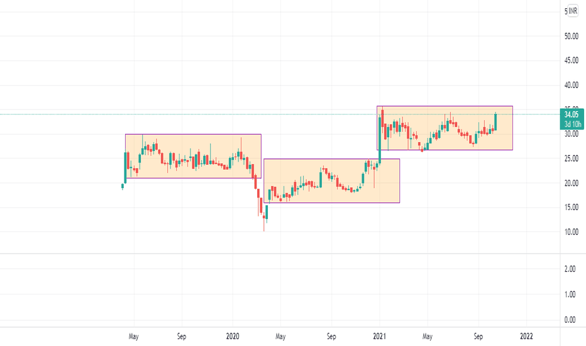The height and width of the screenshot is (346, 586).
Task: Click the 0.00 label in lower pane scale
Action: (x=570, y=320)
